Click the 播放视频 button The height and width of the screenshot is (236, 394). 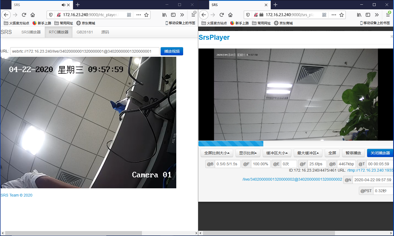point(172,51)
